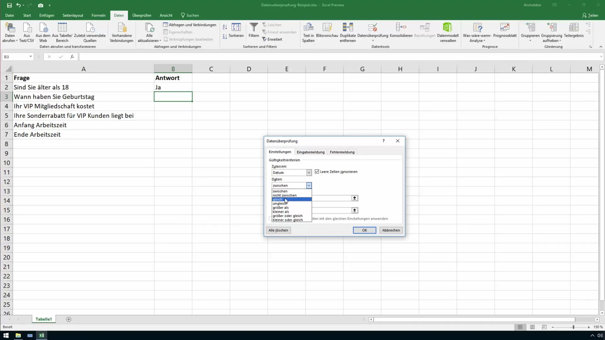Select 'größer als' option
This screenshot has width=605, height=340.
(292, 207)
